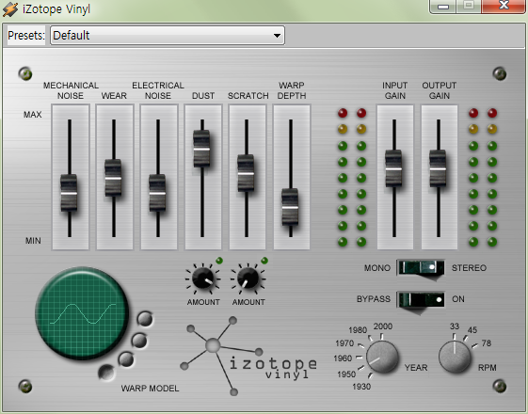
Task: Click the Input Gain slider handle
Action: tap(393, 168)
